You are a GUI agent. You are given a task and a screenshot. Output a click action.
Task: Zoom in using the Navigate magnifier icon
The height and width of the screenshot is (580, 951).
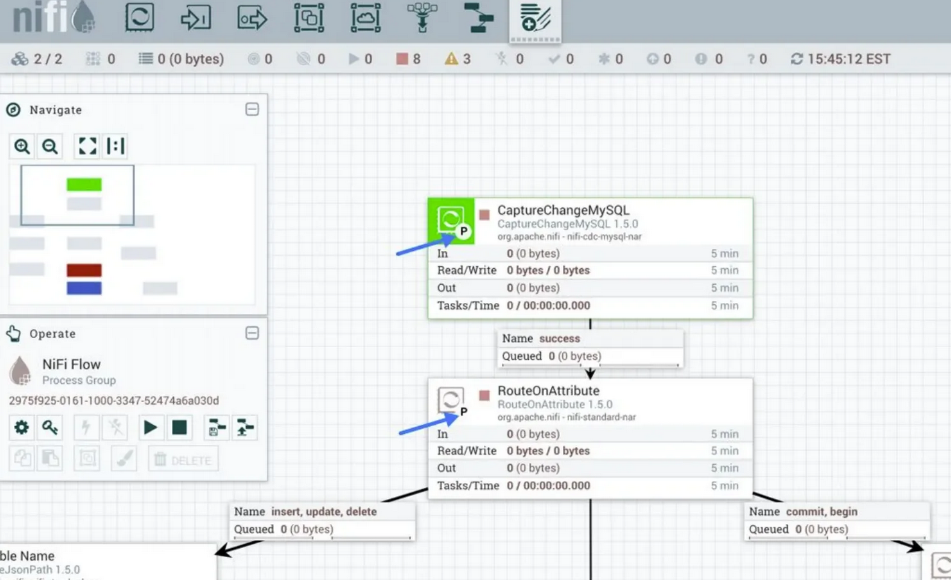(21, 146)
